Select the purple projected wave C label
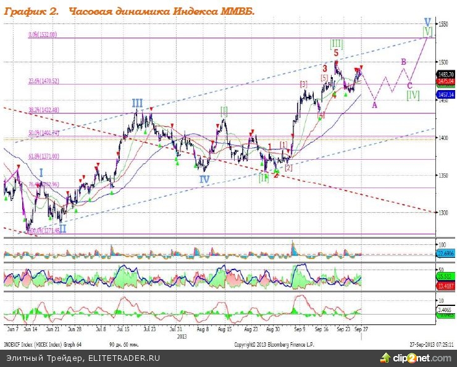This screenshot has height=367, width=457. click(410, 85)
